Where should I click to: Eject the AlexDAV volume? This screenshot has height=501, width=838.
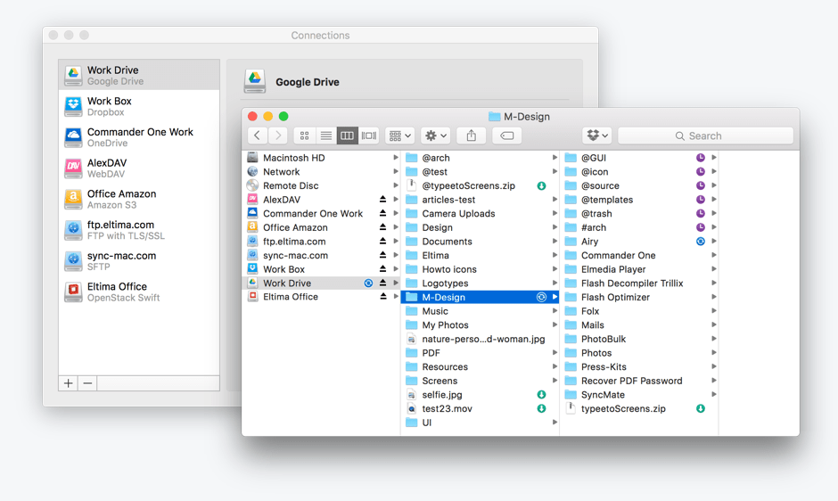(382, 200)
